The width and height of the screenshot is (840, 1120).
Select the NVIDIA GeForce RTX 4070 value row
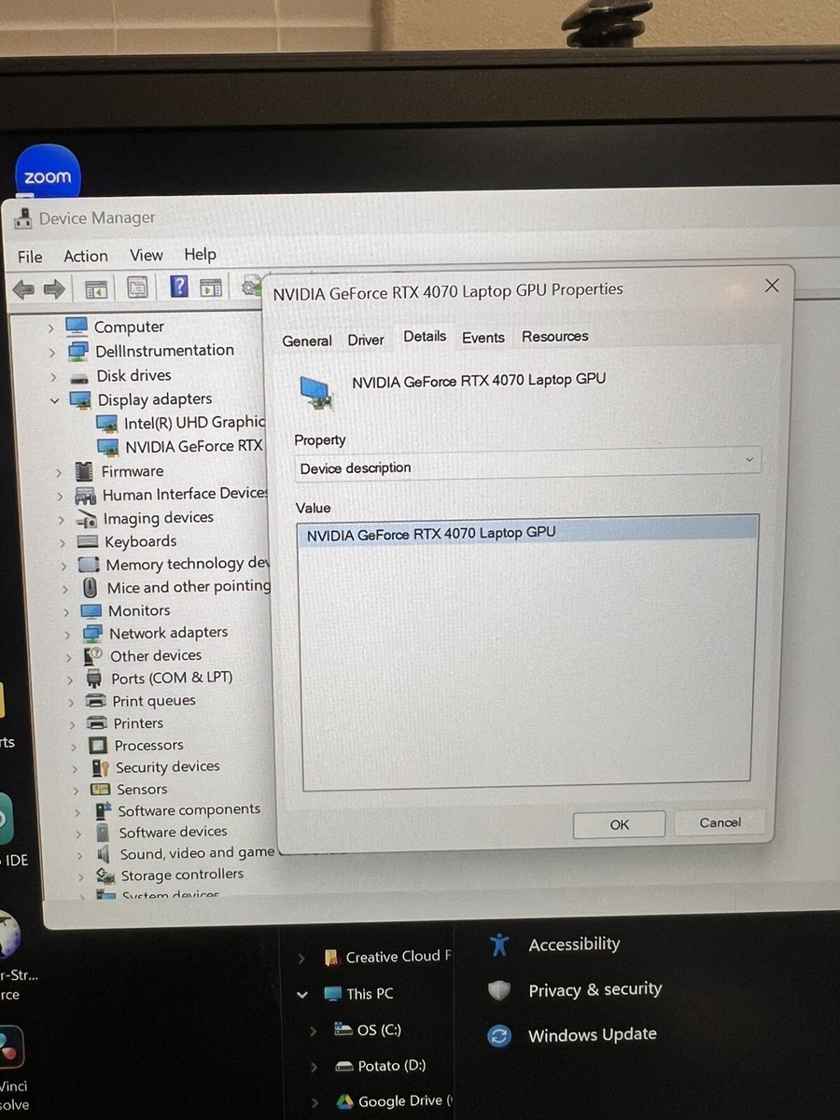tap(528, 531)
